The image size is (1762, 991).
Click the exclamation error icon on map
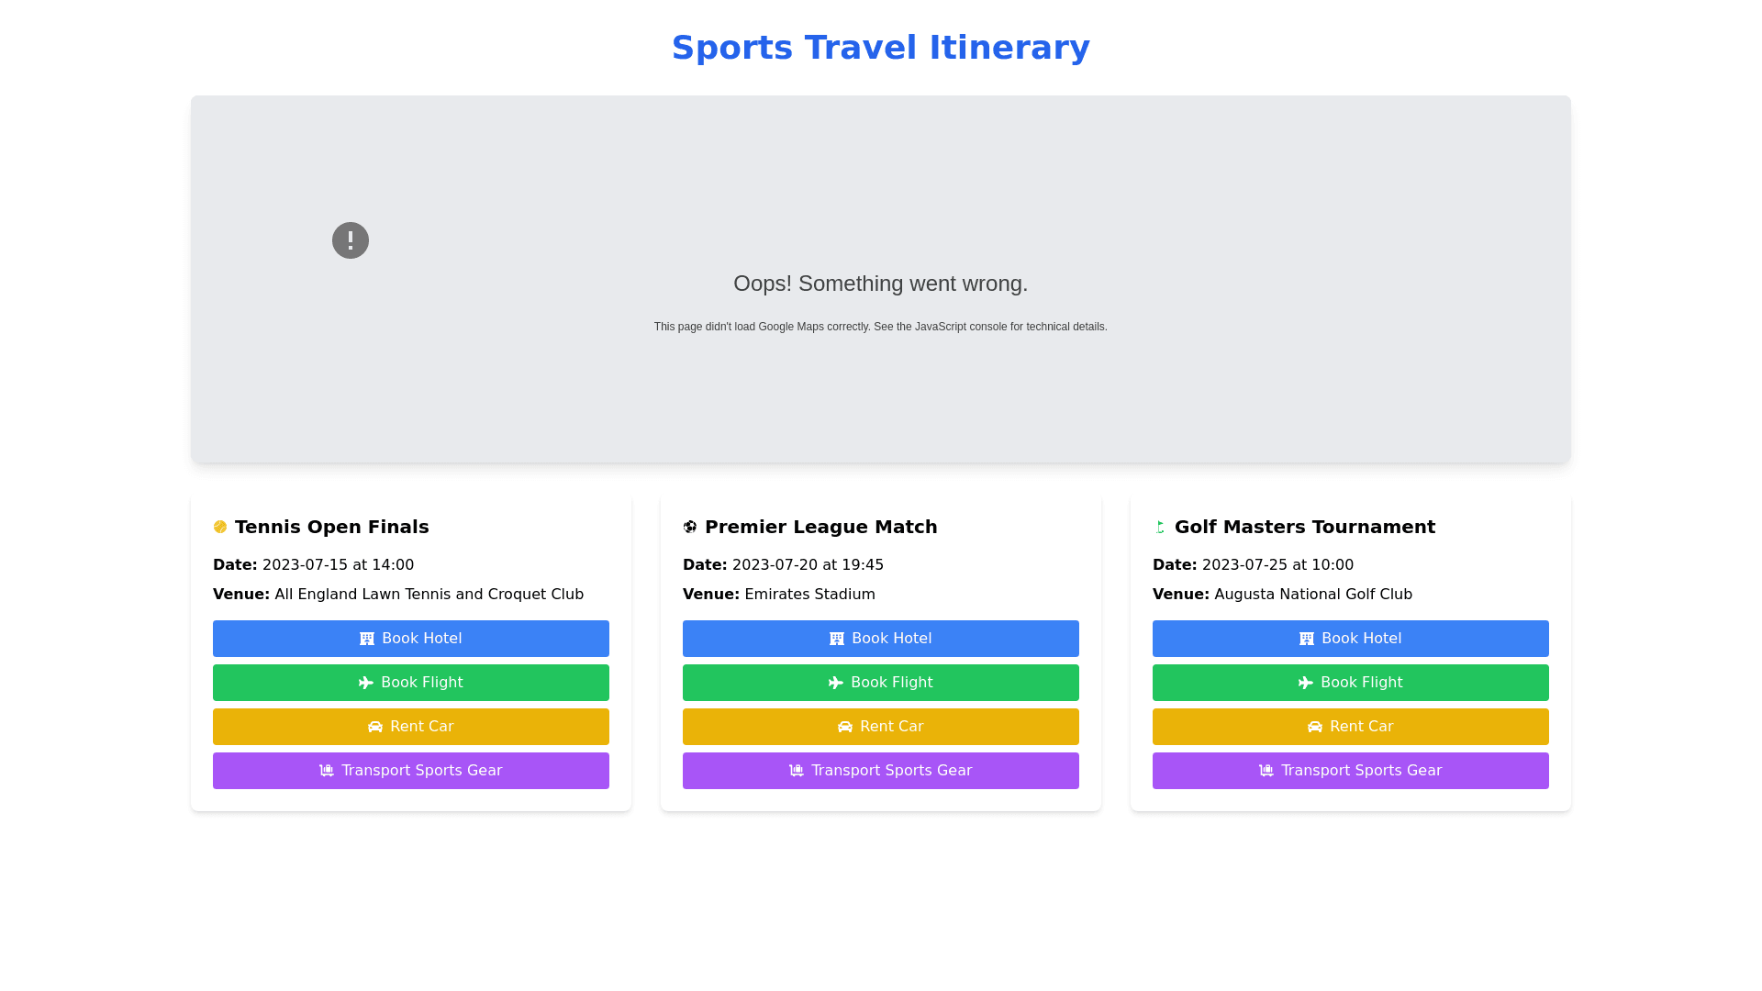point(350,240)
